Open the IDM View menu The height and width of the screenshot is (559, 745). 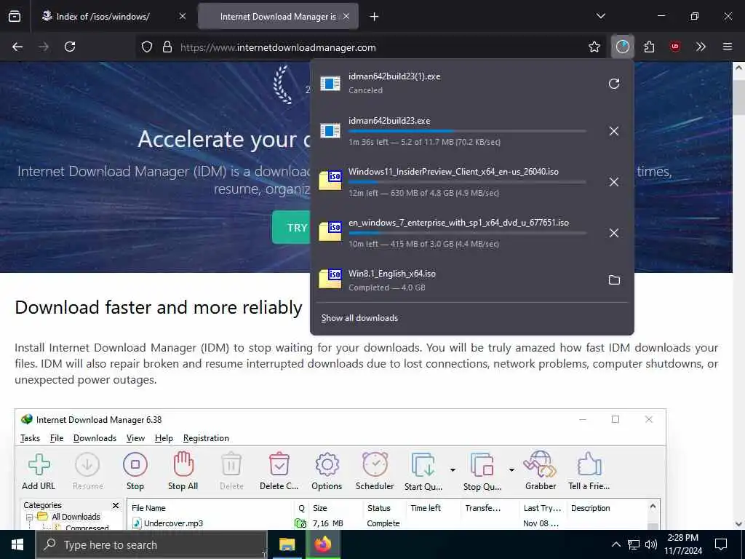[135, 437]
